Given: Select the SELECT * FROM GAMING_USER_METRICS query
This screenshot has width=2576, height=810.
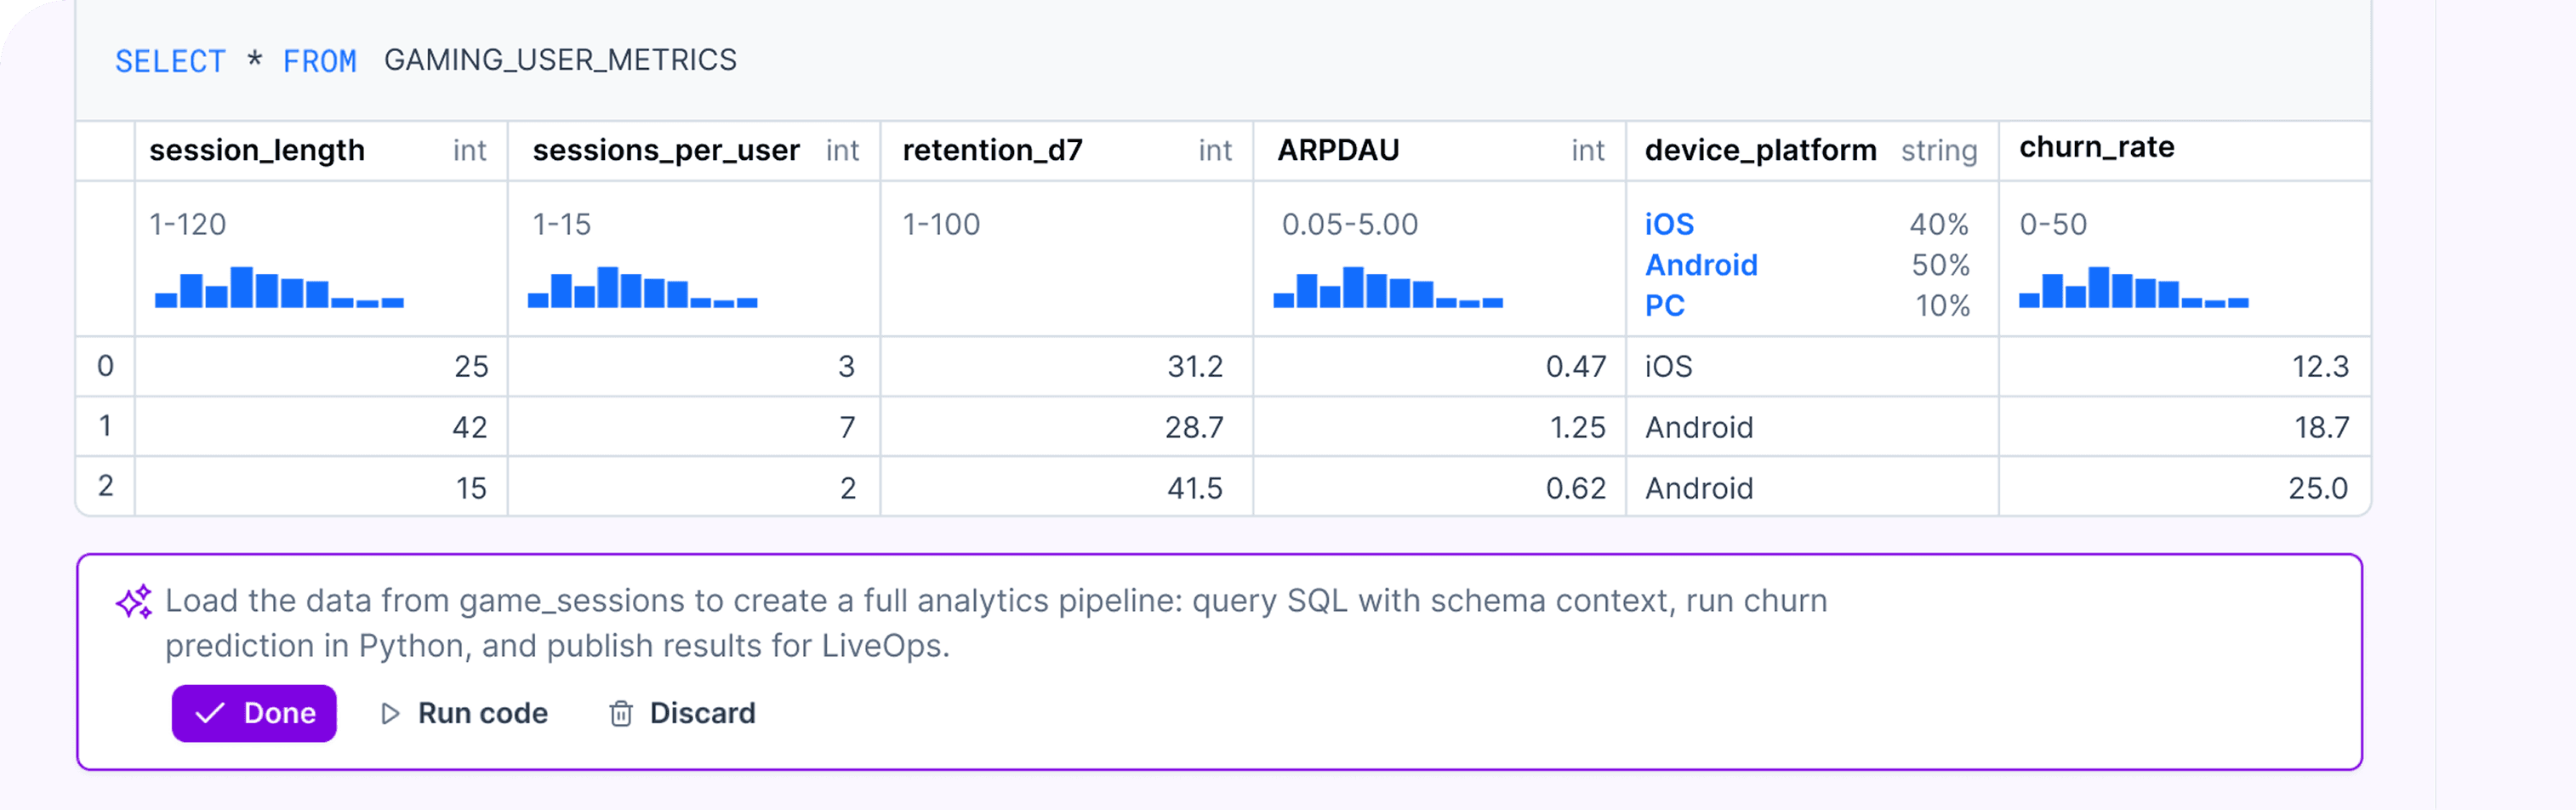Looking at the screenshot, I should pyautogui.click(x=427, y=60).
